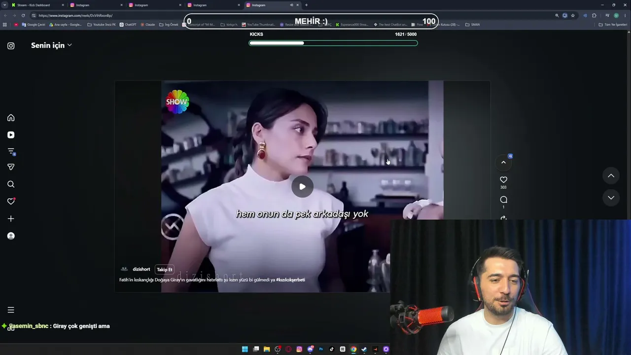The width and height of the screenshot is (631, 355).
Task: Bookmark this page with the star icon
Action: click(x=573, y=15)
